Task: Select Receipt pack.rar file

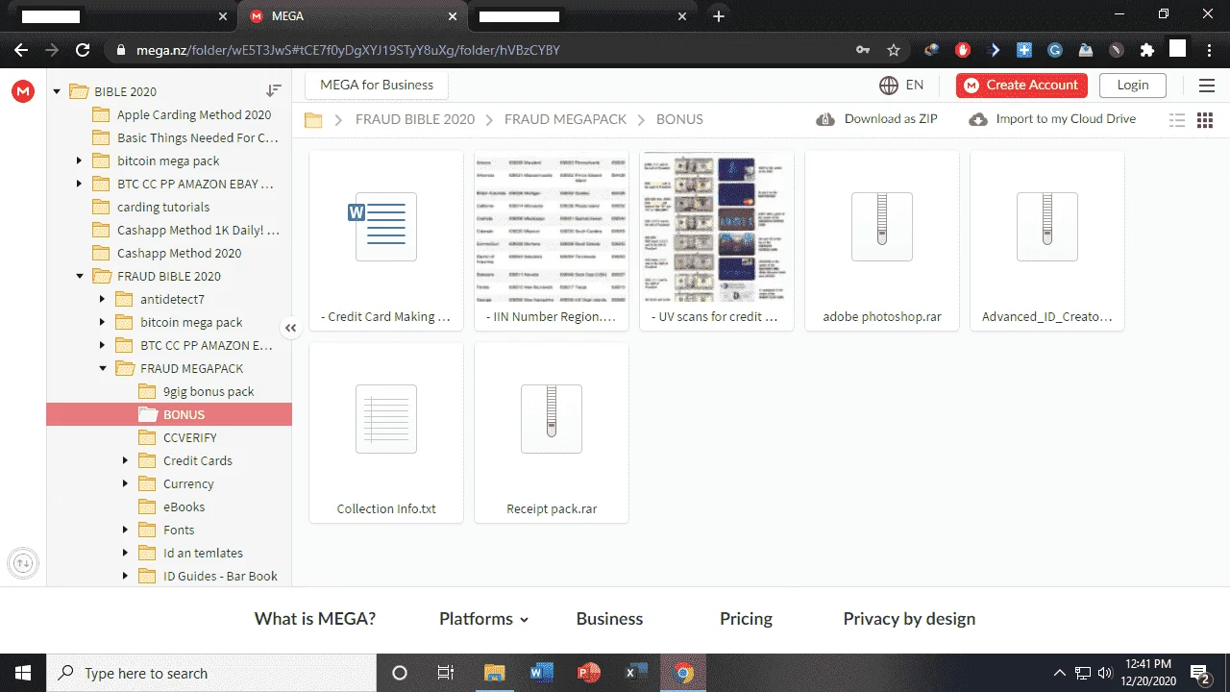Action: point(552,432)
